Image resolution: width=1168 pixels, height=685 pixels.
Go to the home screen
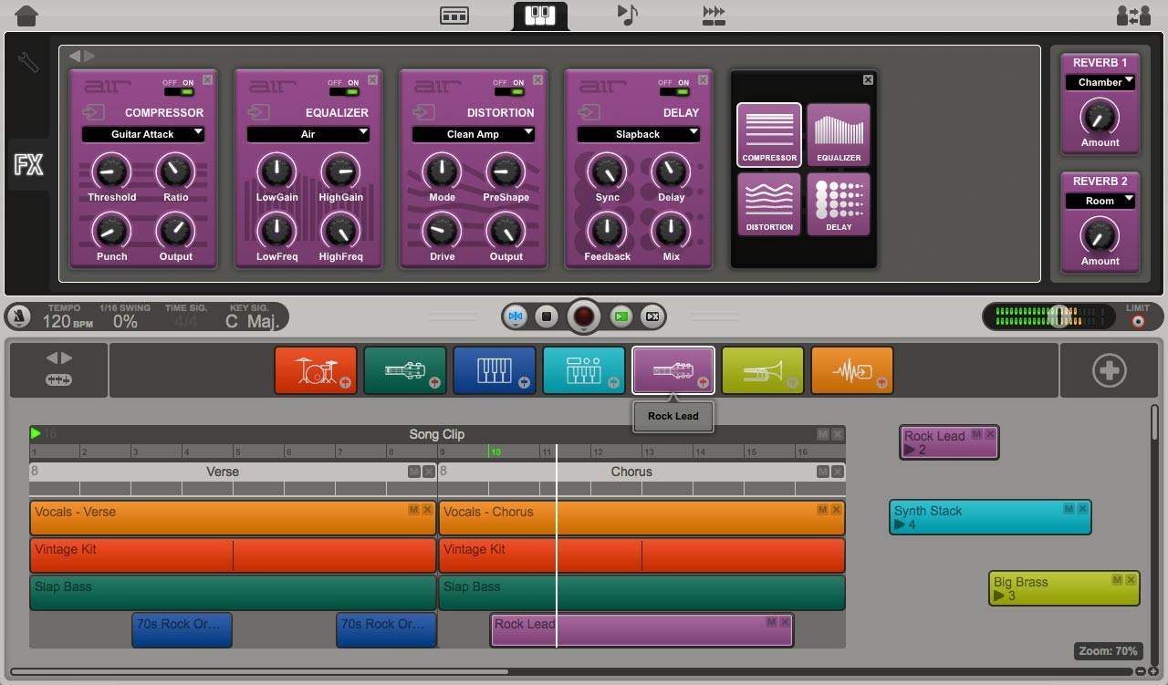click(x=27, y=15)
